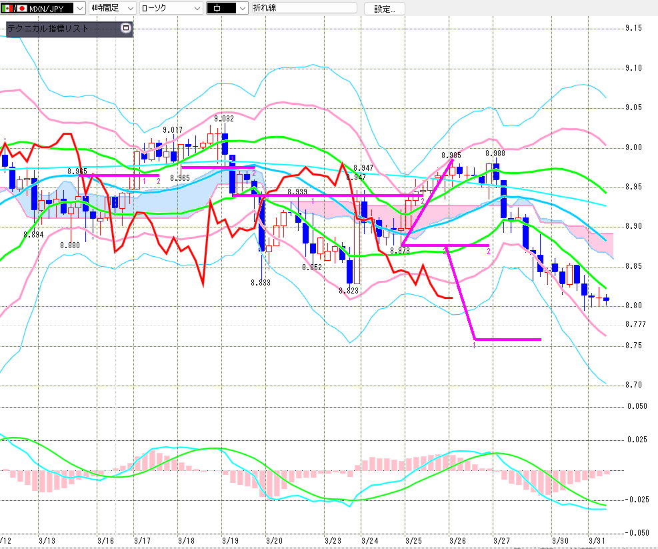Viewport: 658px width, 549px height.
Task: Click the 8.777 value on the price axis
Action: point(636,324)
